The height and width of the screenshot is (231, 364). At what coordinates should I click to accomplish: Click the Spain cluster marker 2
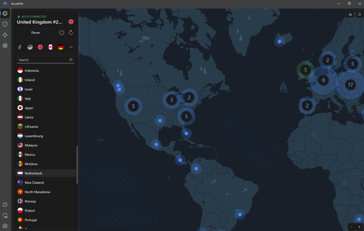coord(307,106)
